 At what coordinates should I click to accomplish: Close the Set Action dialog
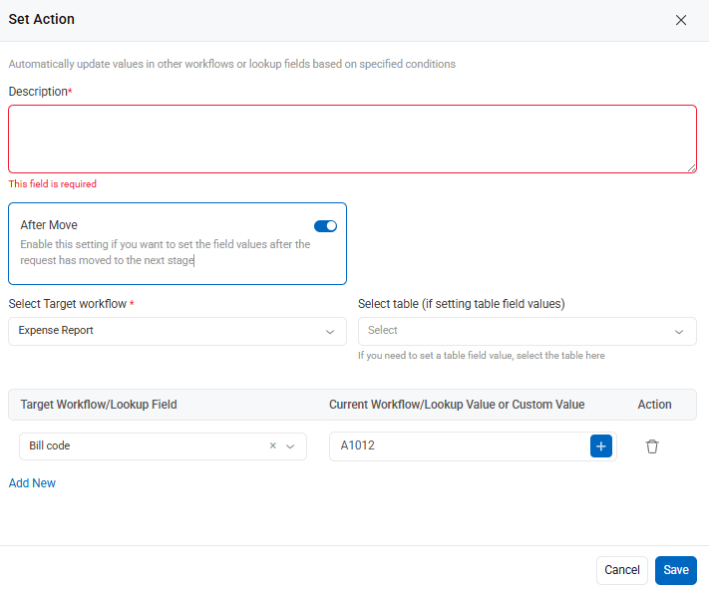[680, 20]
